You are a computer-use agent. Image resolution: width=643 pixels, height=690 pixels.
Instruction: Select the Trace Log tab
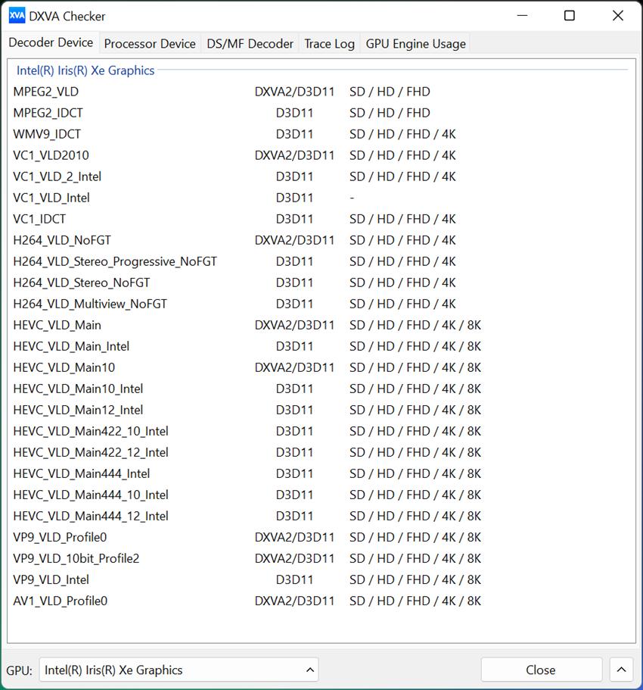pos(329,44)
